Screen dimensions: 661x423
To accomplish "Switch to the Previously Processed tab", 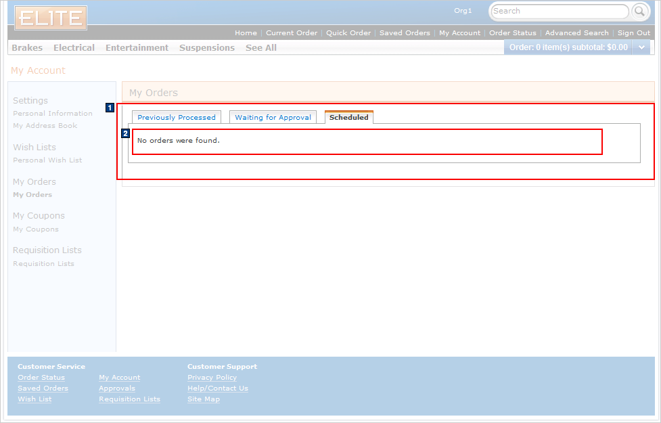I will point(176,116).
